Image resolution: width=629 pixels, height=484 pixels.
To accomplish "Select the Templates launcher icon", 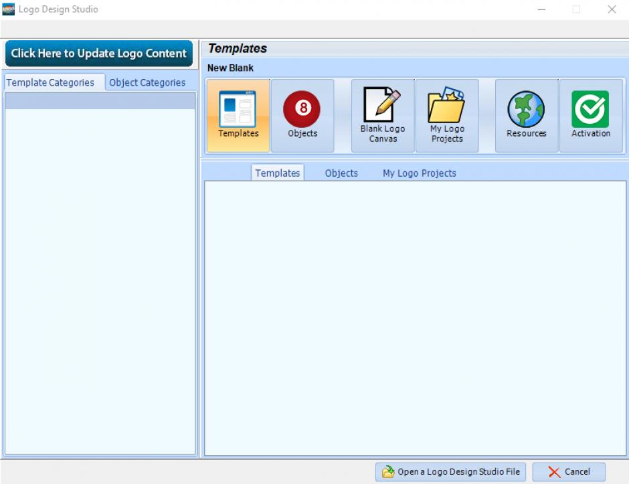I will pyautogui.click(x=238, y=116).
